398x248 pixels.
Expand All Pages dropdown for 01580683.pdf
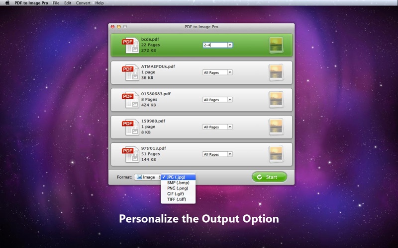tap(230, 100)
